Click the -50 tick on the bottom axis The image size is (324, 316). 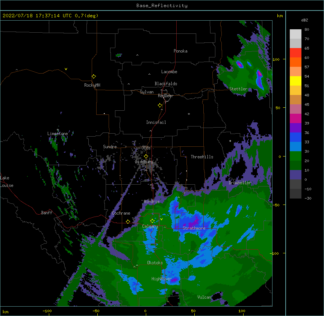tap(96, 311)
